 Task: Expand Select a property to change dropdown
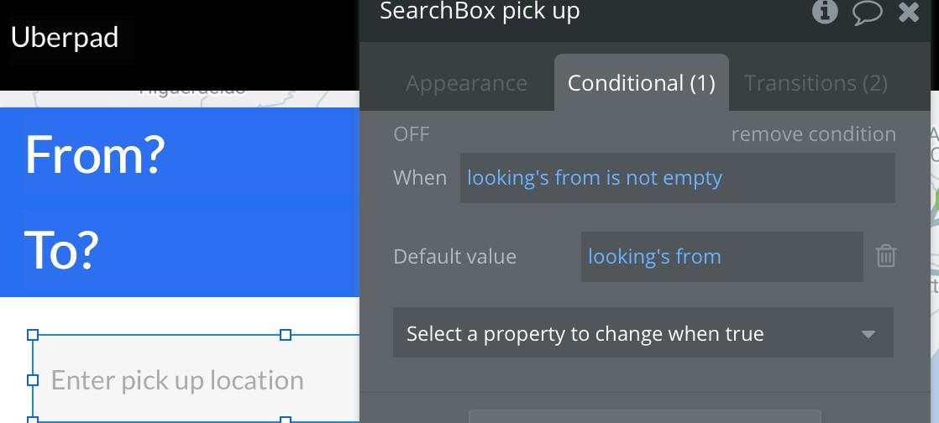[643, 332]
